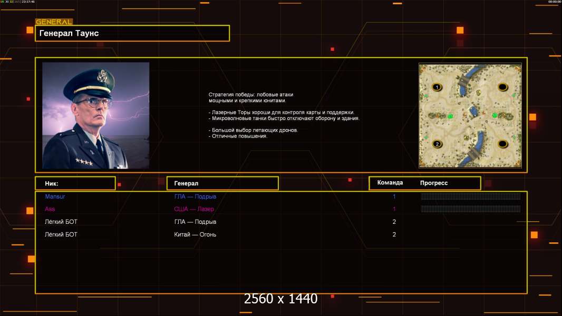Screen dimensions: 562x316
Task: Click Ass's team number 1
Action: (x=394, y=209)
